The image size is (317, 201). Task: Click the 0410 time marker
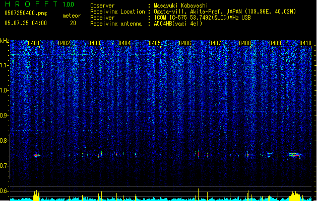[305, 43]
